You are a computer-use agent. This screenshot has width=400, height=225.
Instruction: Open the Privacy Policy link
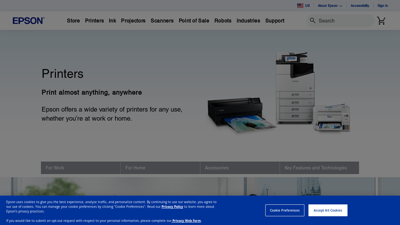click(172, 206)
